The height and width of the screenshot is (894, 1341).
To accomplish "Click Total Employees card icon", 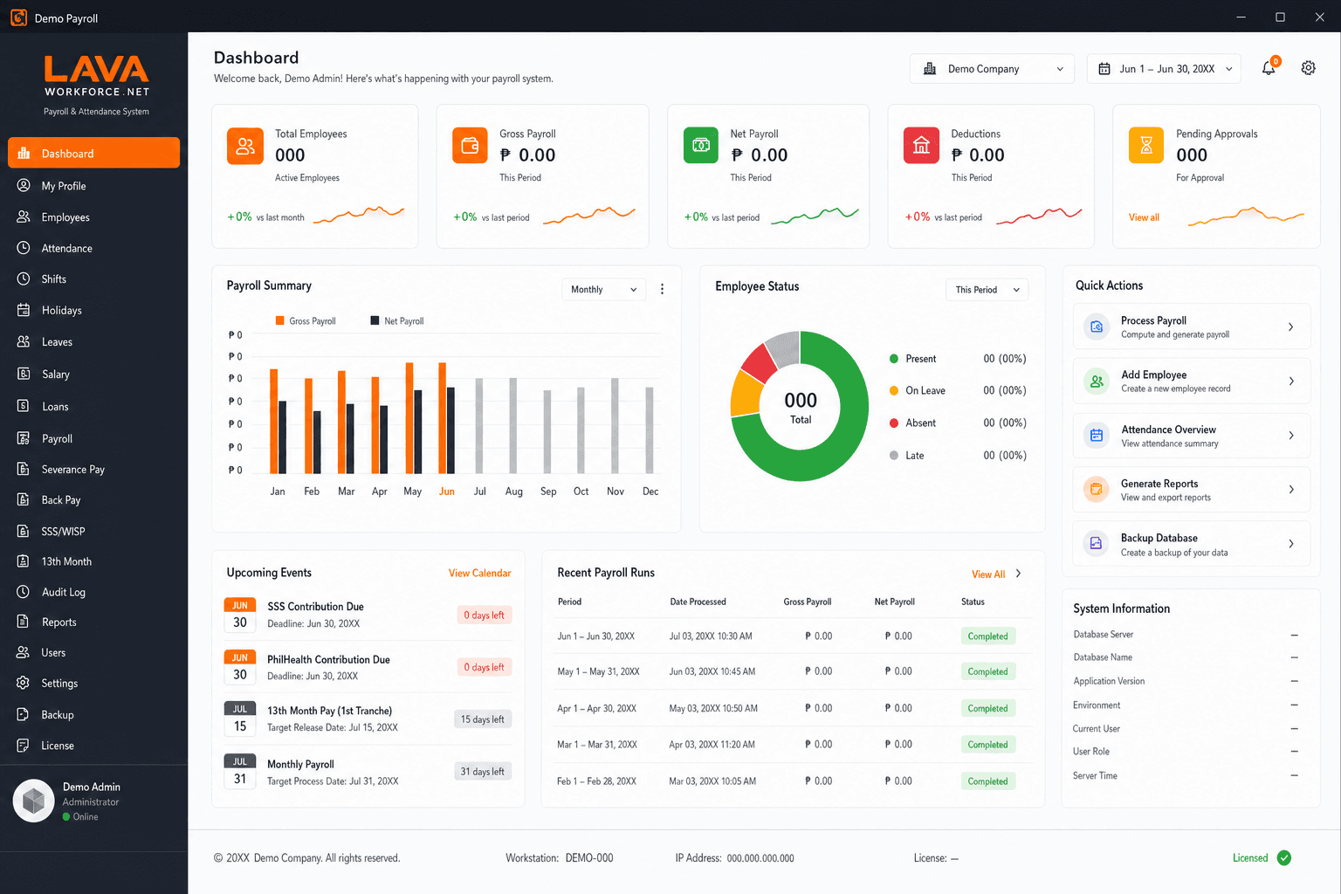I will click(x=245, y=146).
